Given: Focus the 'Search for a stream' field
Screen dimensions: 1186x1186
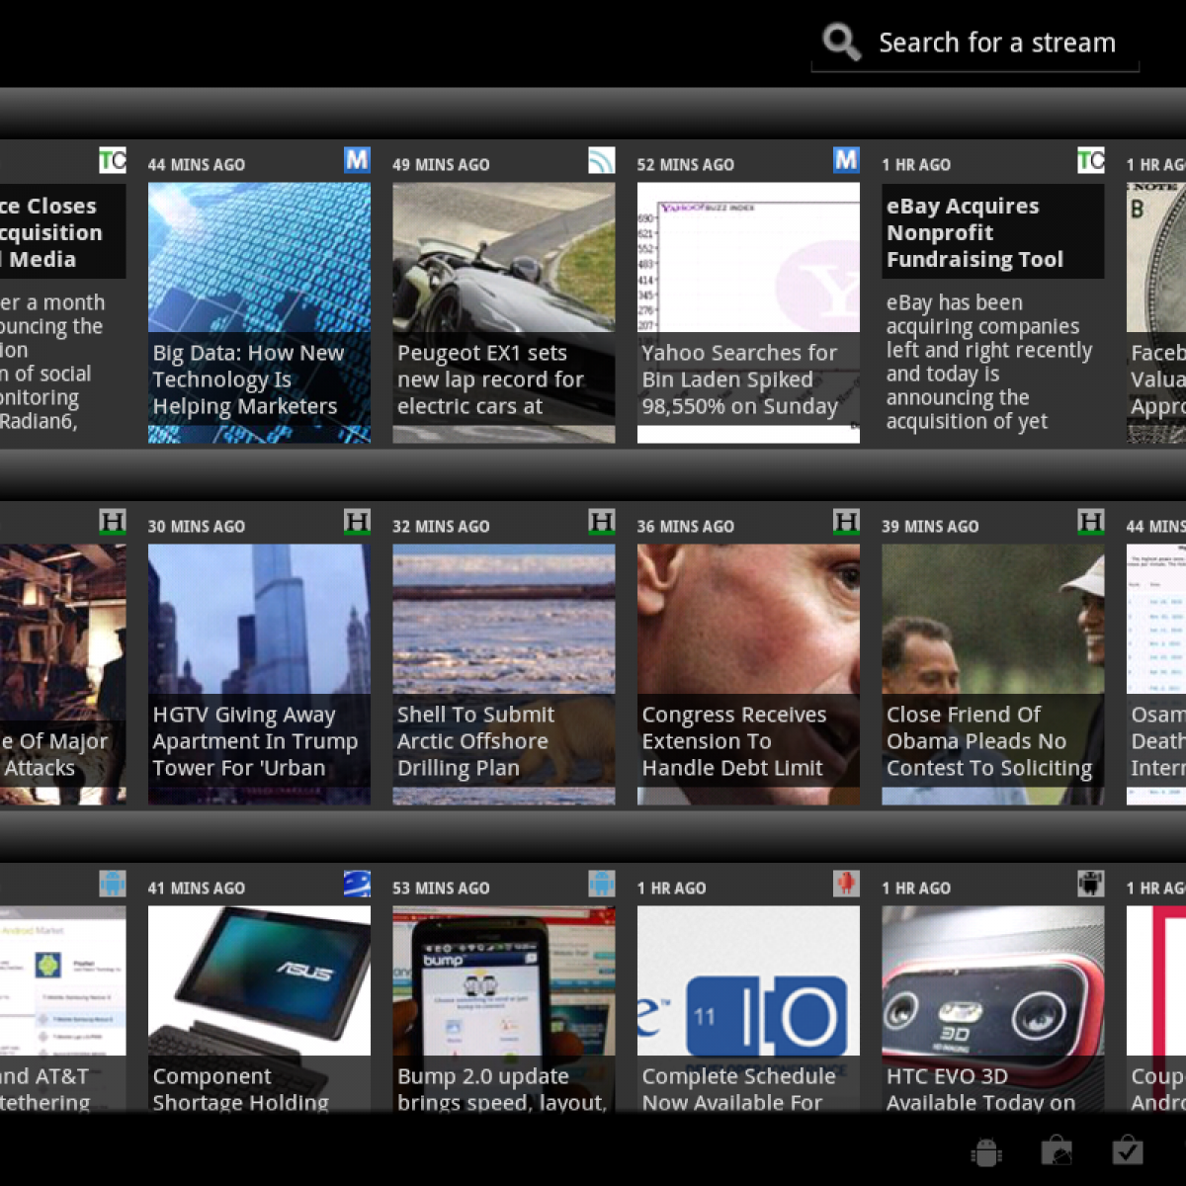Looking at the screenshot, I should (996, 42).
